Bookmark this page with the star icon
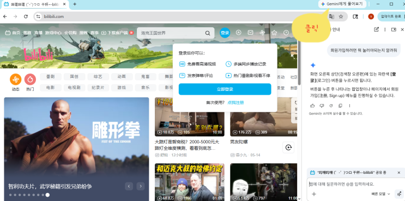Screen dimensions: 405x201 [x=341, y=16]
